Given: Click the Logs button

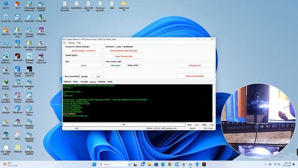Looking at the screenshot, I should [x=212, y=125].
